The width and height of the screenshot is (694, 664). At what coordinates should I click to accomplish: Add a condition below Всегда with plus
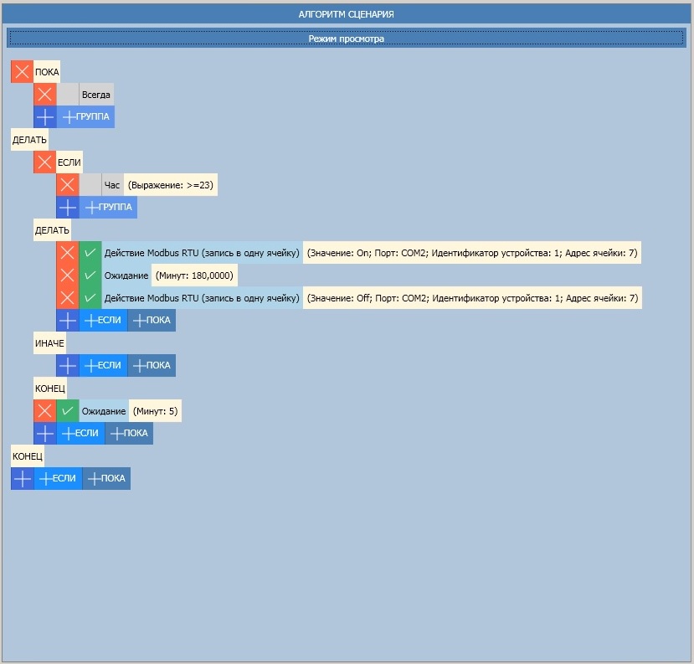44,117
